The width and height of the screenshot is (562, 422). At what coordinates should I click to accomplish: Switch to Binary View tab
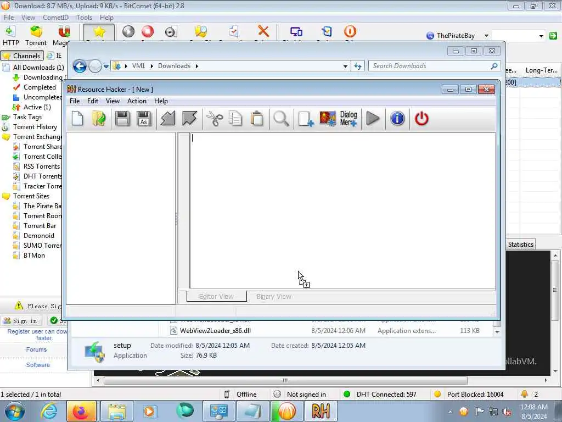click(x=274, y=296)
